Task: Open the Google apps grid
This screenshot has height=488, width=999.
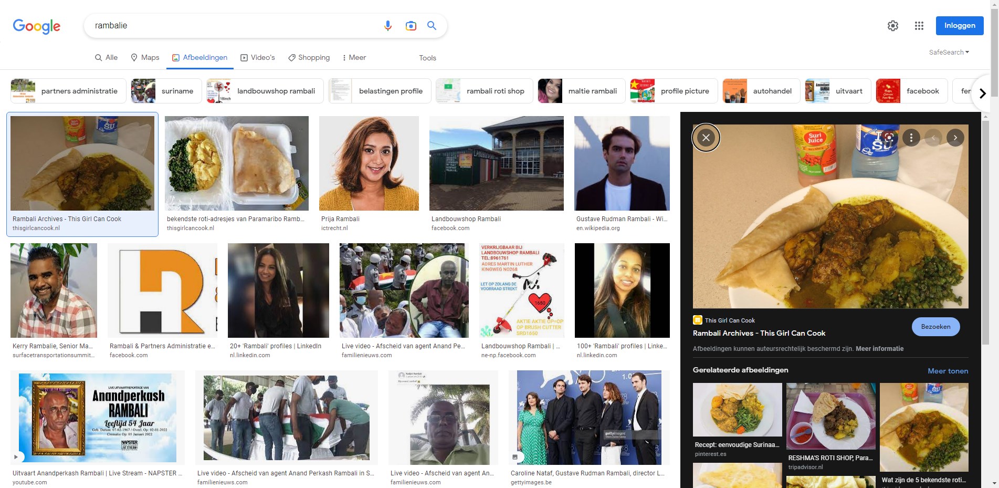Action: coord(919,26)
